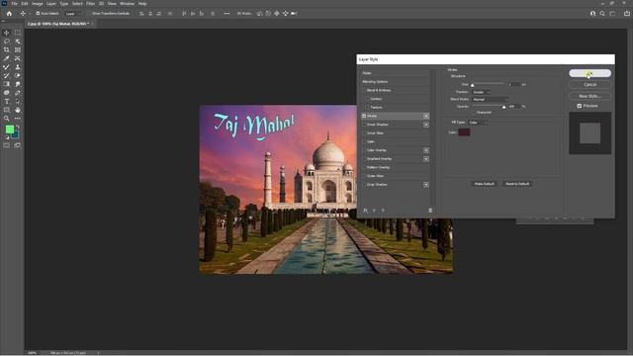The height and width of the screenshot is (356, 633).
Task: Add another Color Overlay with plus button
Action: coord(426,150)
